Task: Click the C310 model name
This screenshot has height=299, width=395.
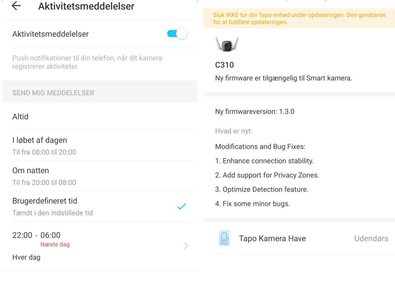Action: [x=224, y=65]
